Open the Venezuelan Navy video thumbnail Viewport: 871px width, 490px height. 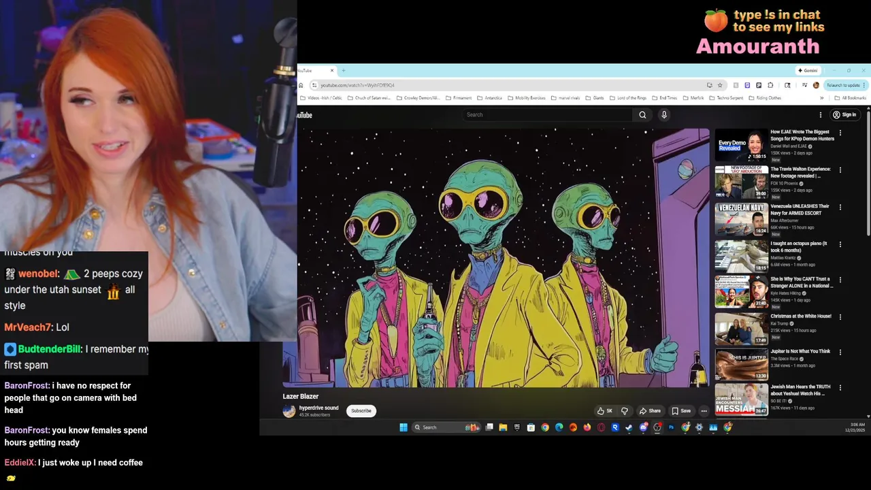(741, 219)
